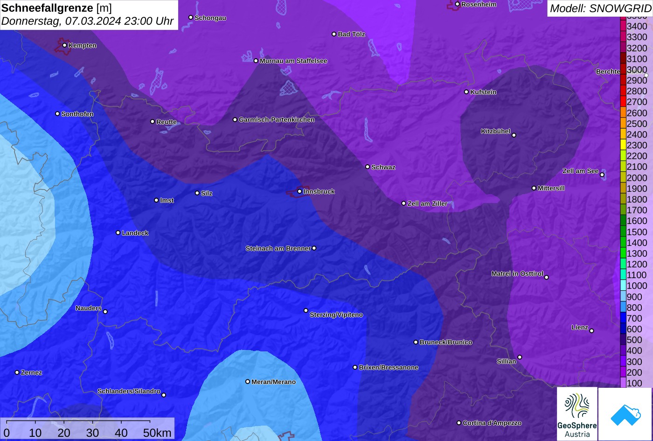This screenshot has width=653, height=441.
Task: Click the '2000' legend value
Action: point(637,178)
